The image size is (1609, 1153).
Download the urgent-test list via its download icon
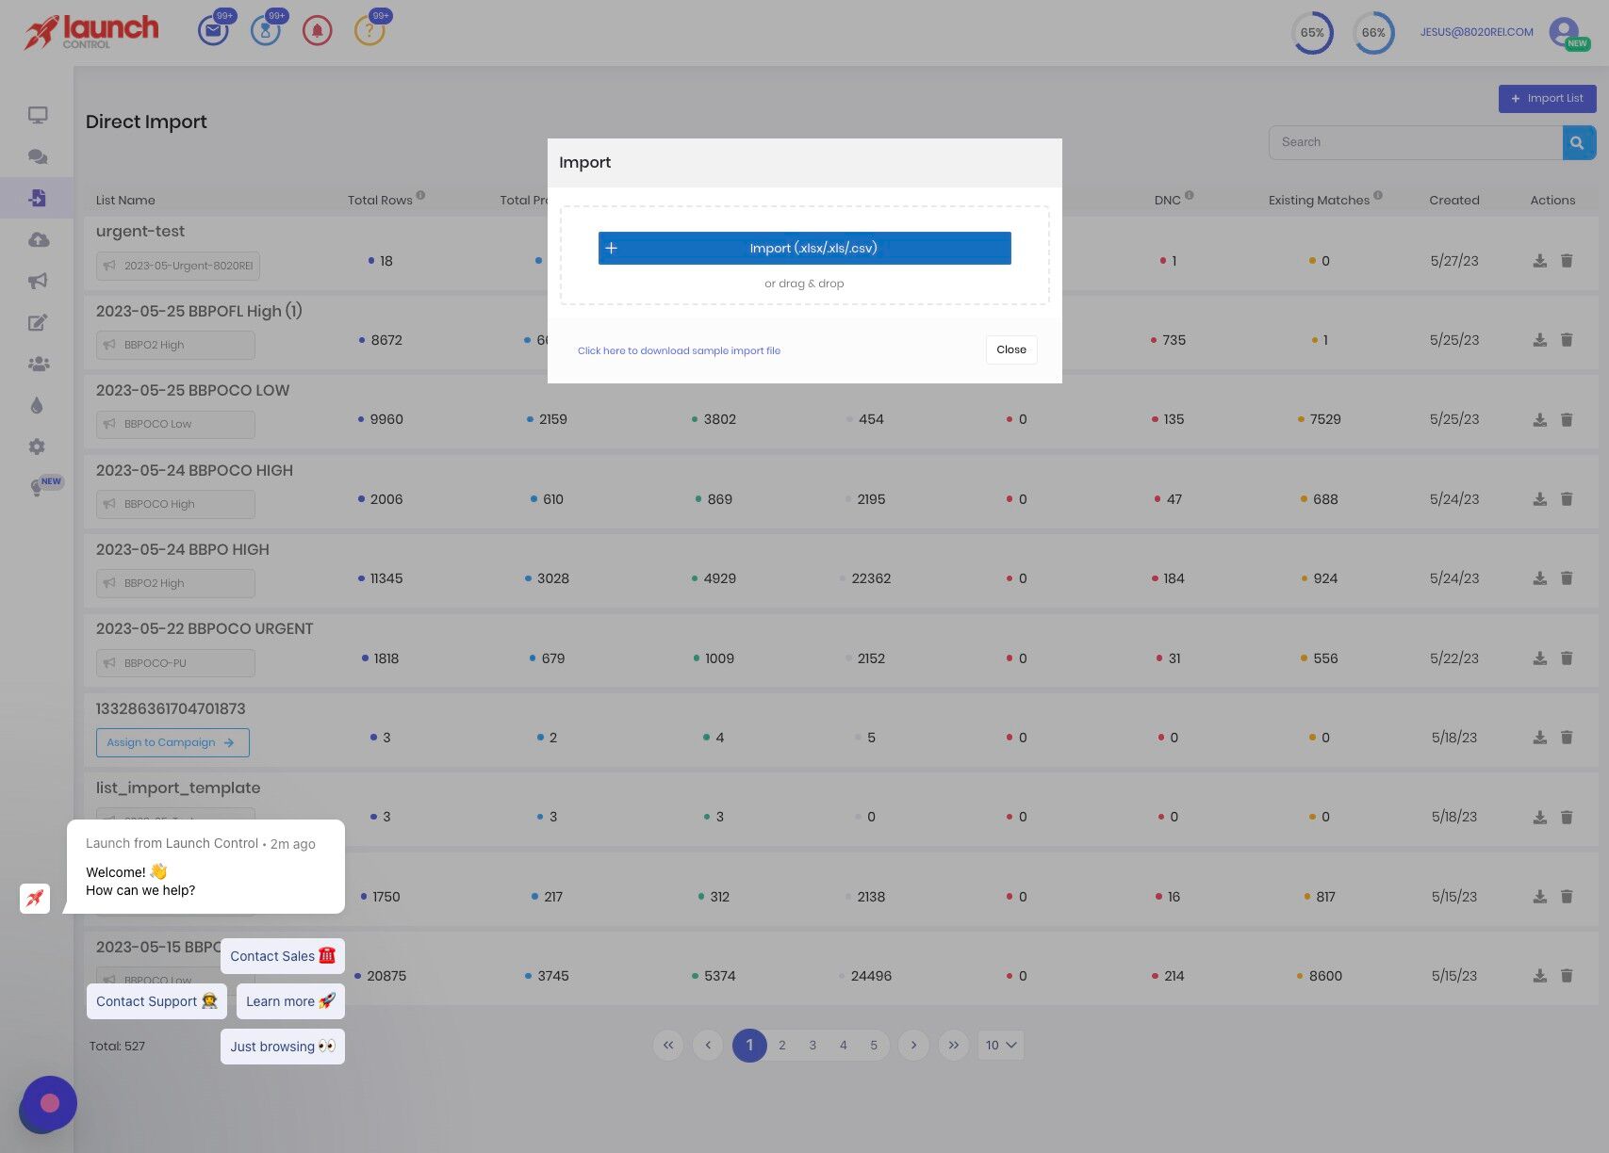1538,260
